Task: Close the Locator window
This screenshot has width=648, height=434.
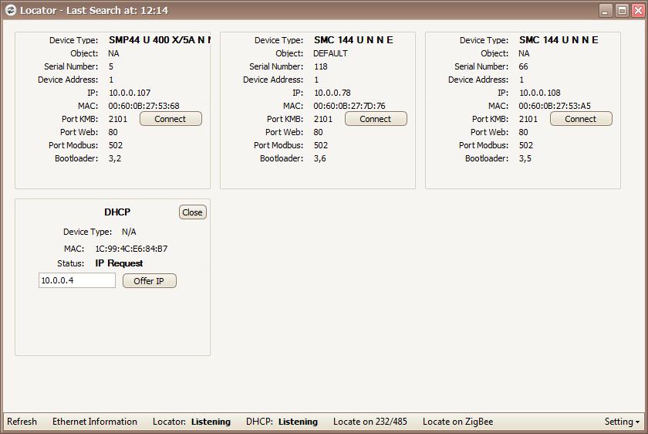Action: 638,10
